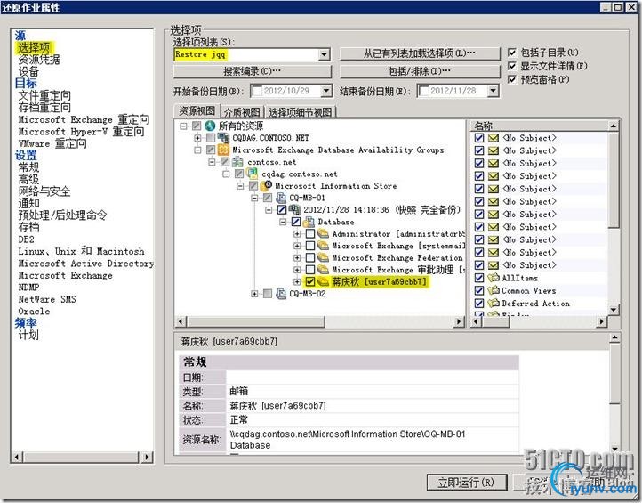This screenshot has height=503, width=642.
Task: Open 网络与安全 settings page
Action: 44,191
